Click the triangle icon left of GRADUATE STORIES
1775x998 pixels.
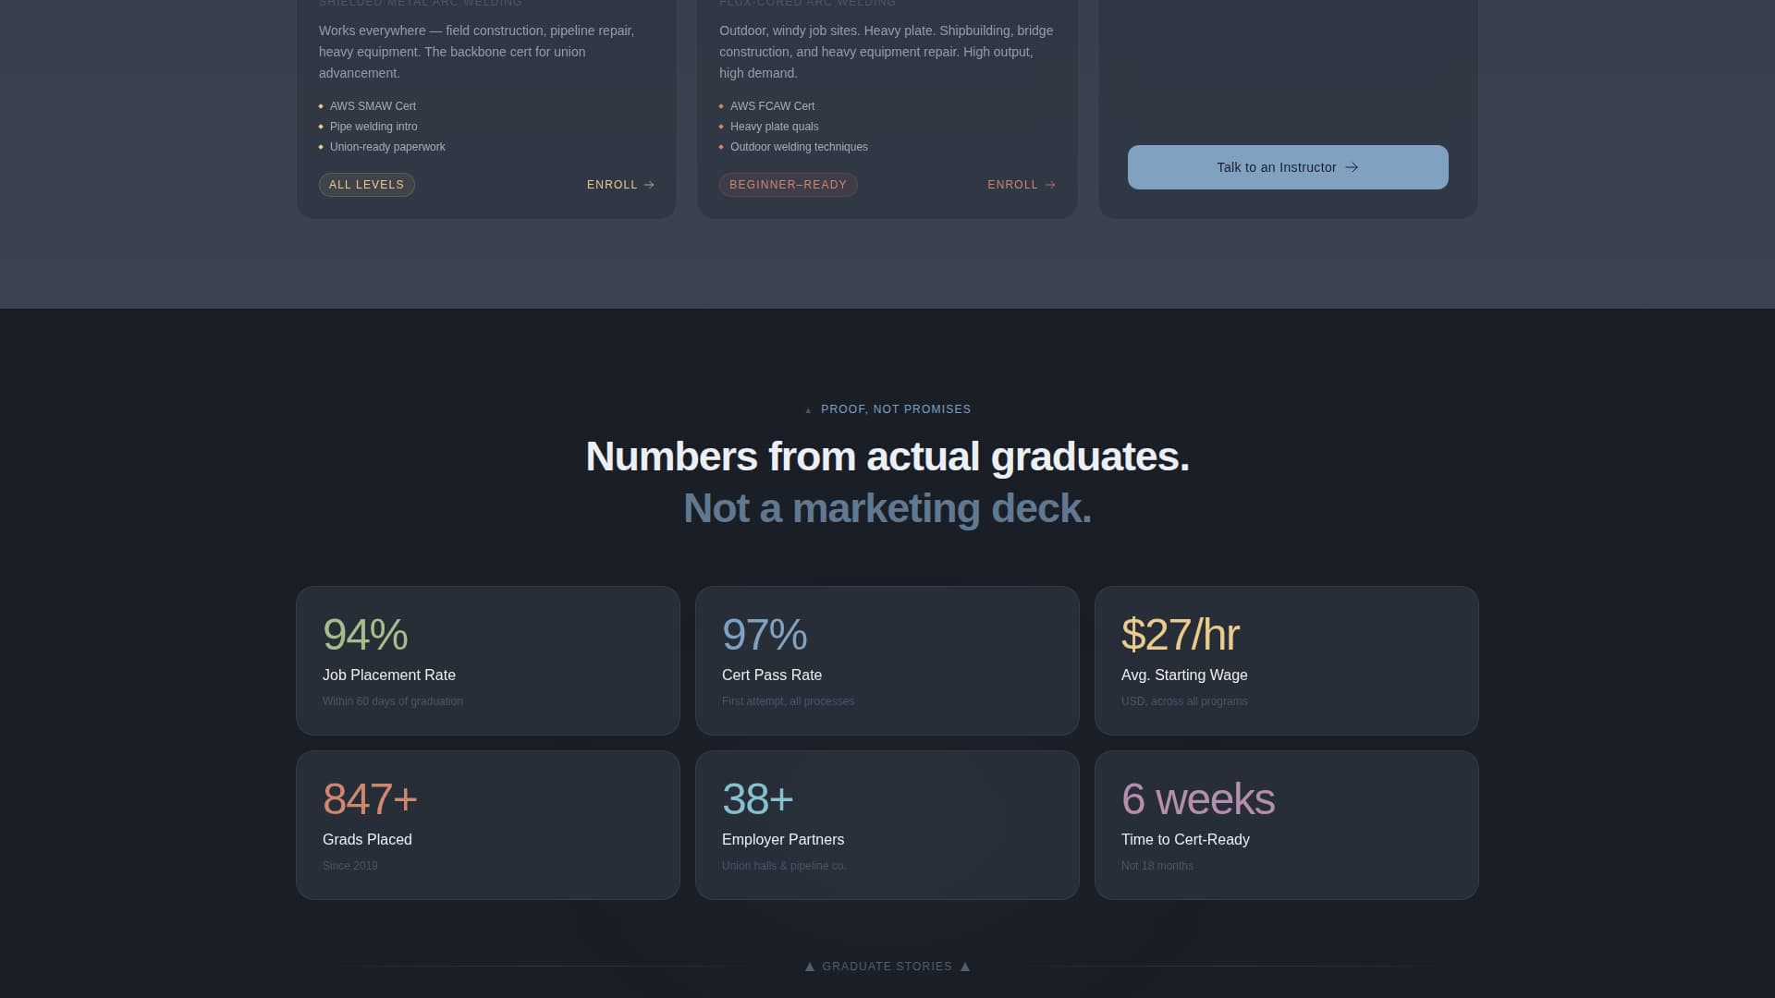click(810, 967)
